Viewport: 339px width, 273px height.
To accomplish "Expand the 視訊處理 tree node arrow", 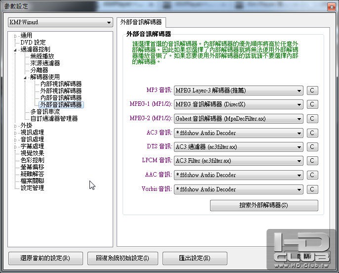I will click(x=15, y=133).
